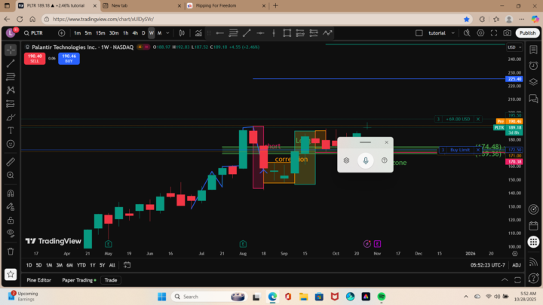Lock all drawing tools
This screenshot has height=305, width=543.
pyautogui.click(x=11, y=220)
